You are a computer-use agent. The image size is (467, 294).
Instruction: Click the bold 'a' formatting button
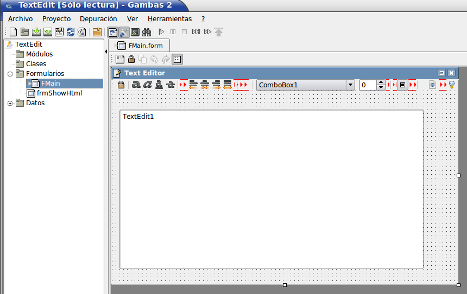pos(136,85)
